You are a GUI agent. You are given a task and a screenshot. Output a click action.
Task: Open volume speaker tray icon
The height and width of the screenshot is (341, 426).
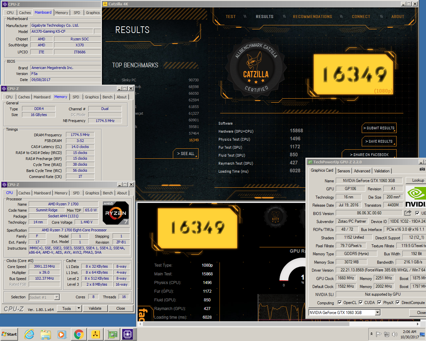[x=395, y=334]
